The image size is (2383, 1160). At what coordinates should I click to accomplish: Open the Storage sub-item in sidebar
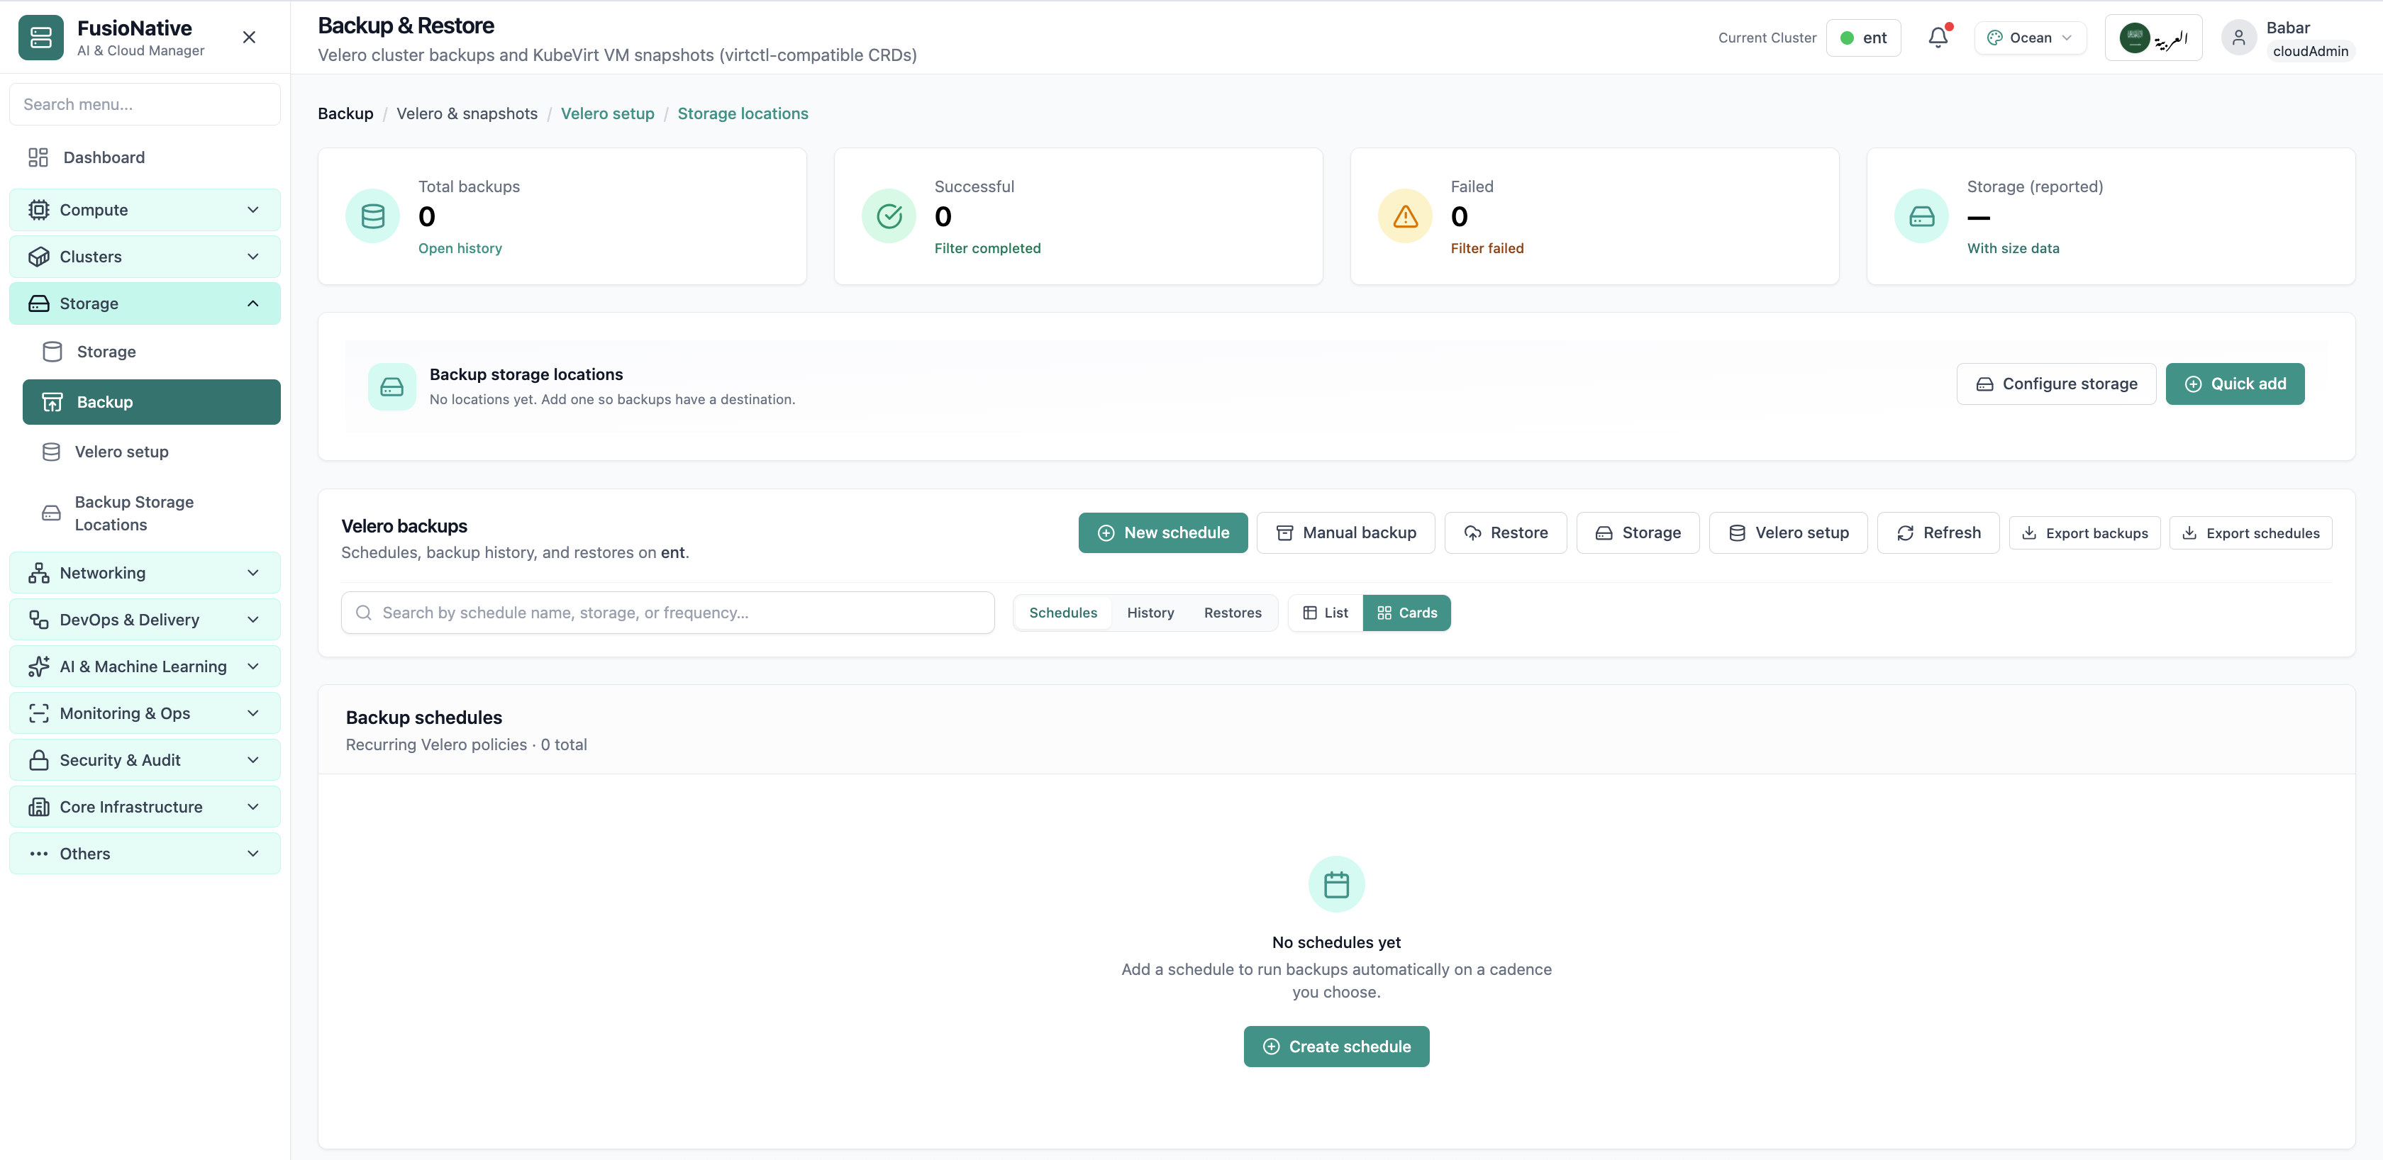click(152, 352)
